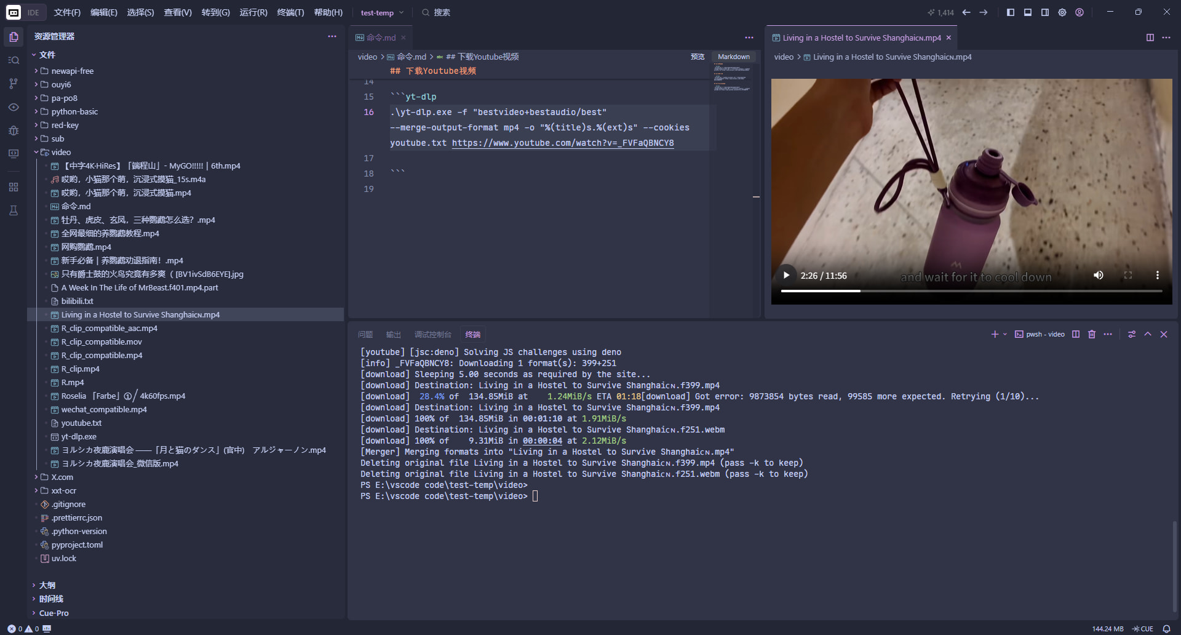Image resolution: width=1181 pixels, height=635 pixels.
Task: Expand the 时间线 timeline section
Action: 51,599
